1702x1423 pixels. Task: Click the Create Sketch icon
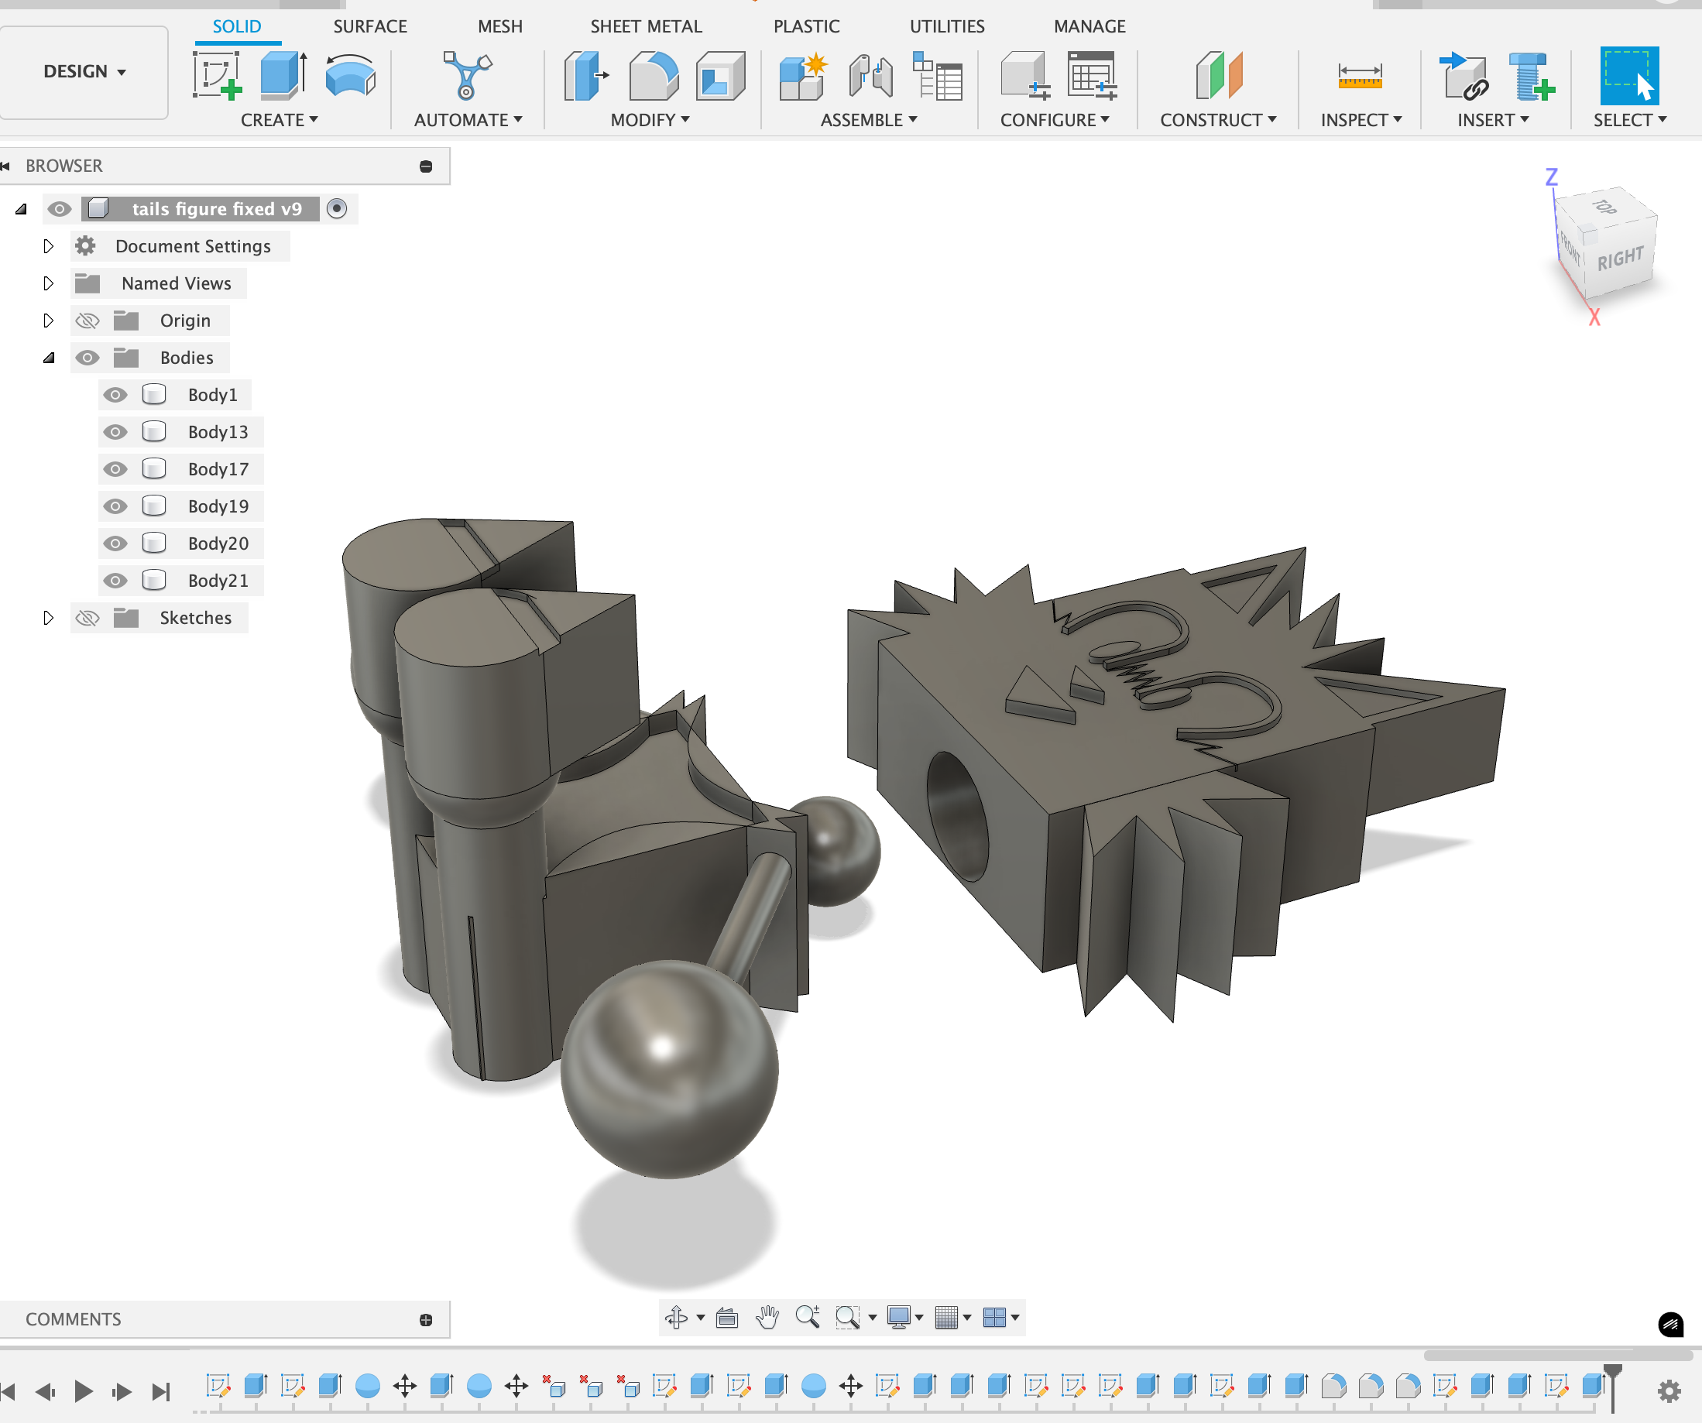(218, 75)
